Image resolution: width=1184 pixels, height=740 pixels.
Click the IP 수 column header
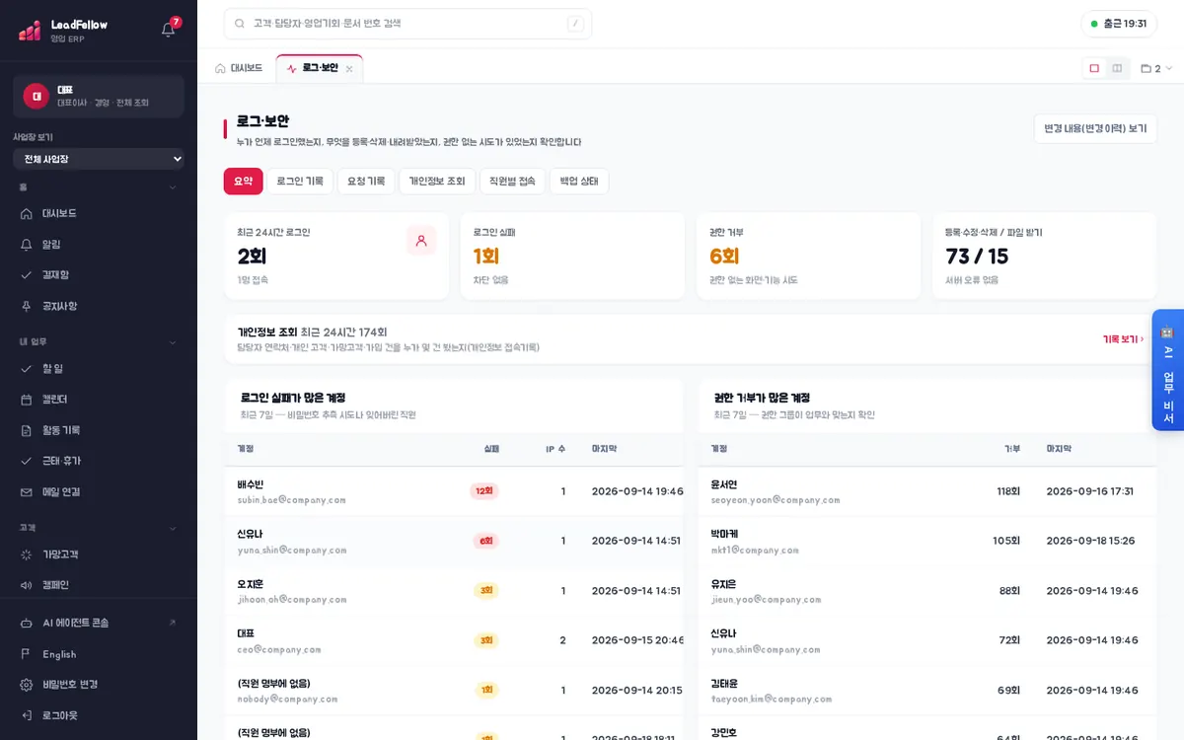click(x=555, y=449)
